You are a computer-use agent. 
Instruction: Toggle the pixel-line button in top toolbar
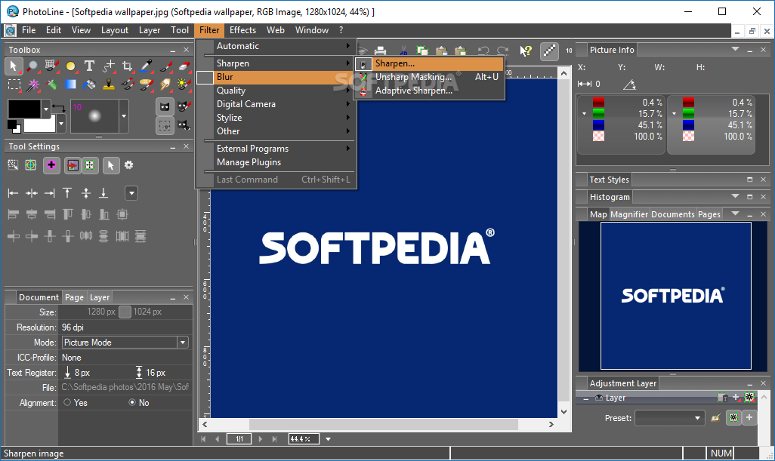(x=549, y=51)
